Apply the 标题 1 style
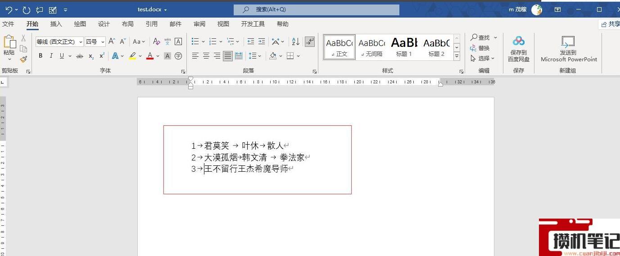This screenshot has width=620, height=256. tap(404, 47)
